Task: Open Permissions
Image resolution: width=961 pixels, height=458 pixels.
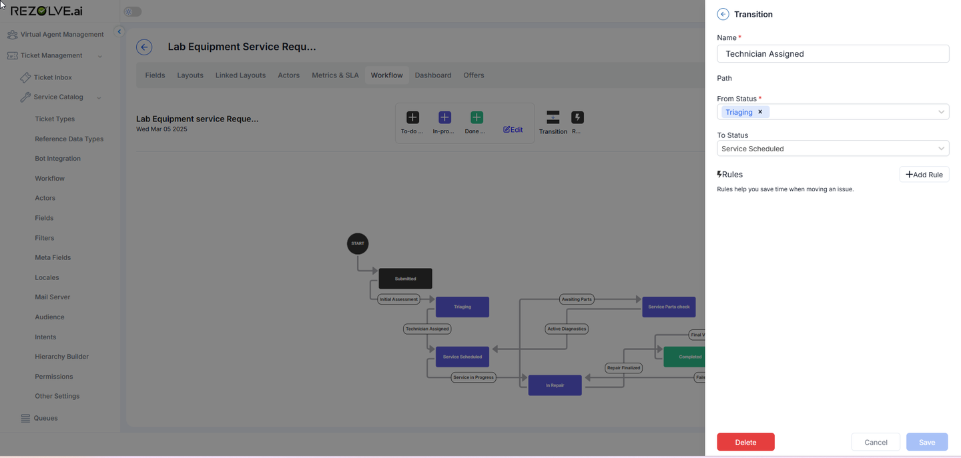Action: click(x=54, y=377)
